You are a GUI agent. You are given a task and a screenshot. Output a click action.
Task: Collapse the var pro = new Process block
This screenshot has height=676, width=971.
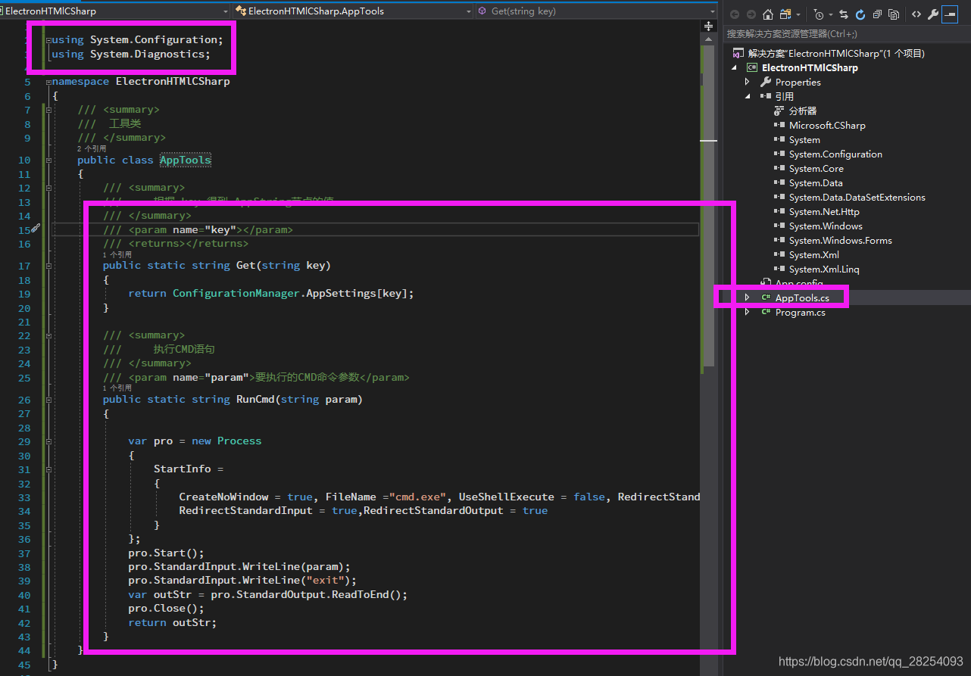pyautogui.click(x=49, y=441)
